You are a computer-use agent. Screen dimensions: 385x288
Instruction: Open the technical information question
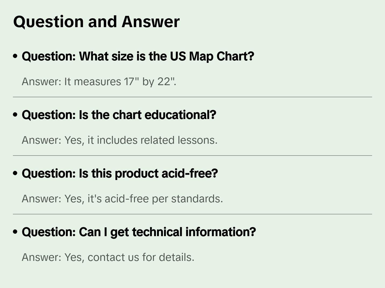[x=139, y=232]
